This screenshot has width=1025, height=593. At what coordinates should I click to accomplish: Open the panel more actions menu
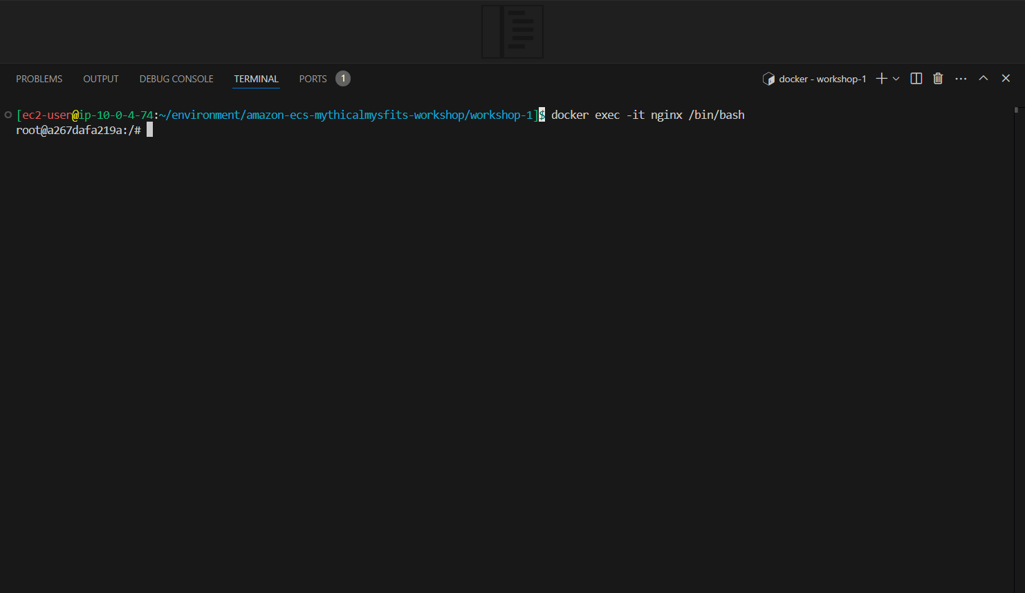pyautogui.click(x=961, y=79)
